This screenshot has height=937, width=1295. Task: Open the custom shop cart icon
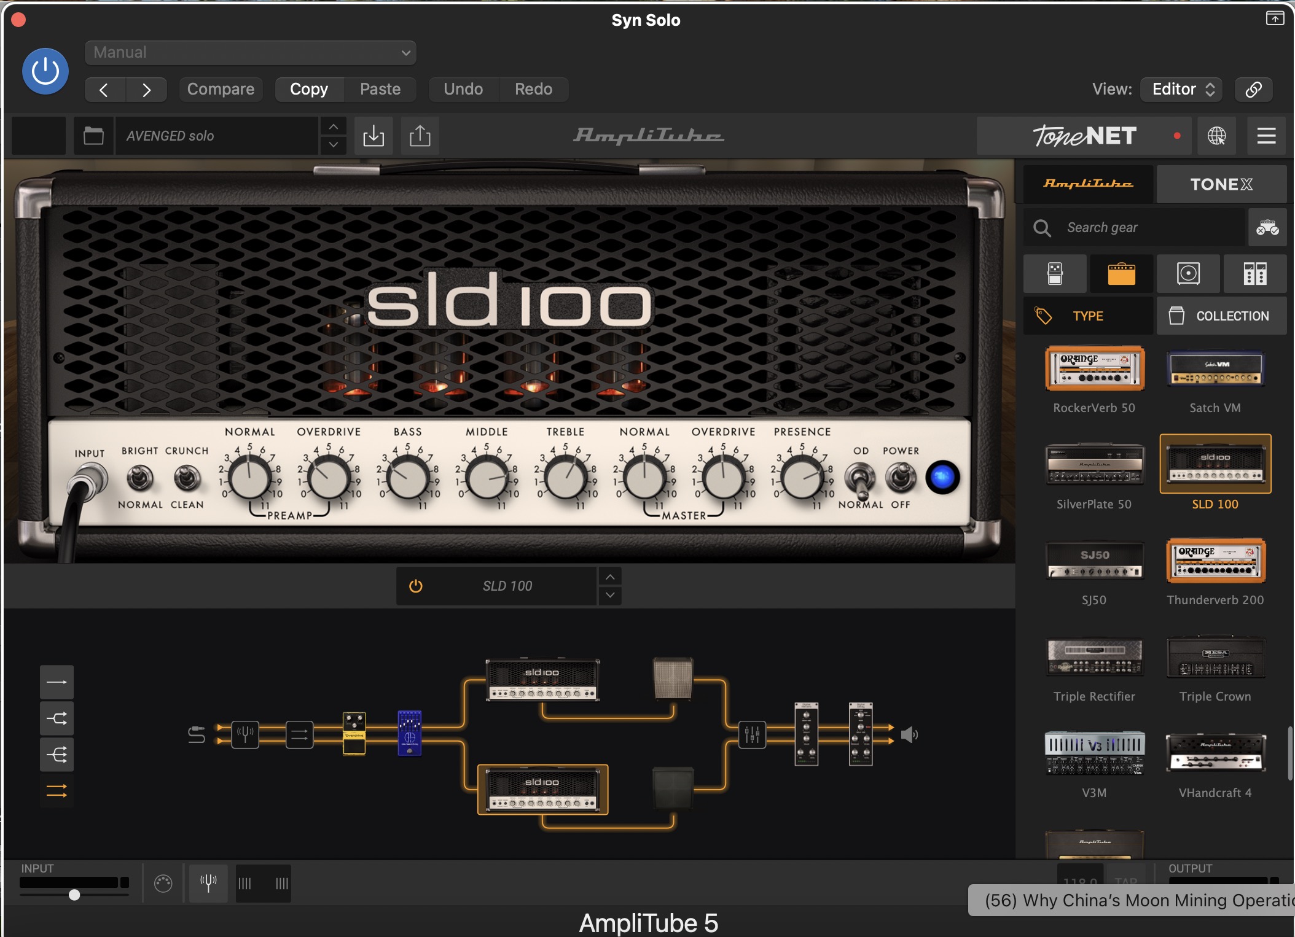click(1267, 228)
